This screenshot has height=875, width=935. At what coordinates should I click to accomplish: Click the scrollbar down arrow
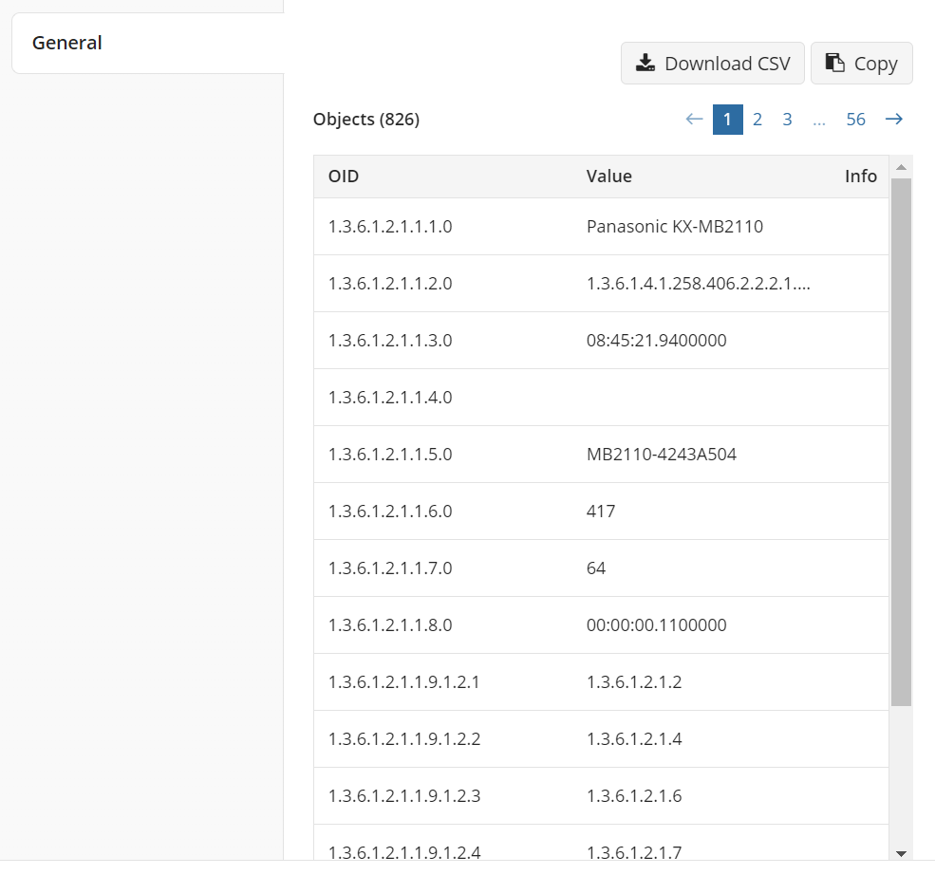click(901, 853)
